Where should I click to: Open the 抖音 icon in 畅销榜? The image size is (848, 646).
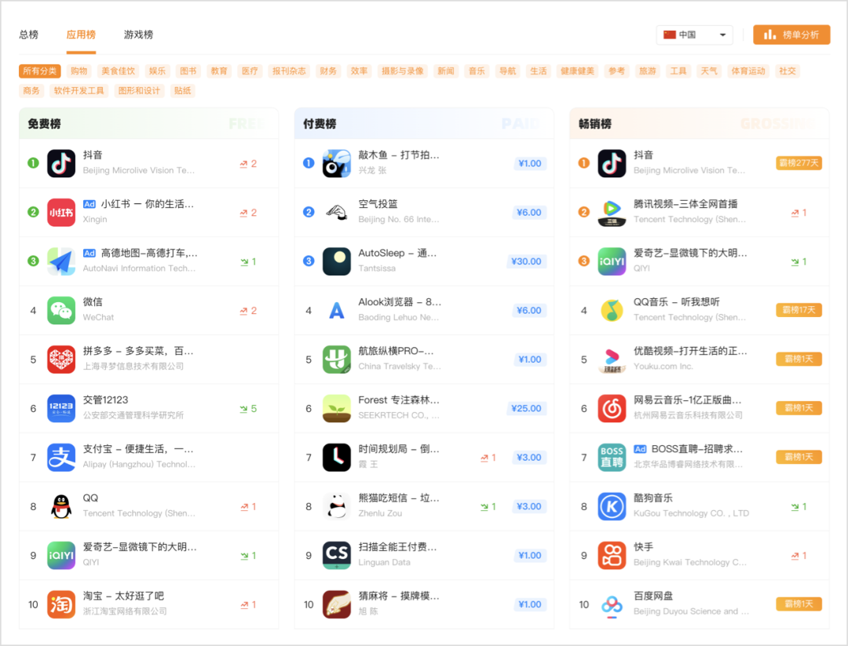point(612,163)
